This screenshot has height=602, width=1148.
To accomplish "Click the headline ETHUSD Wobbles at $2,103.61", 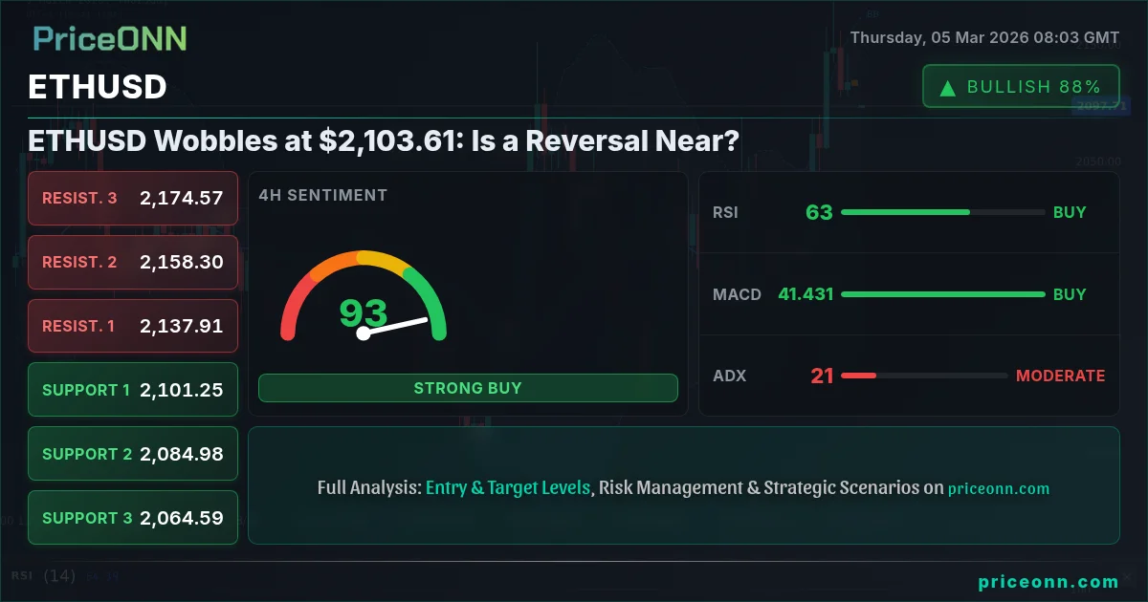I will [384, 140].
